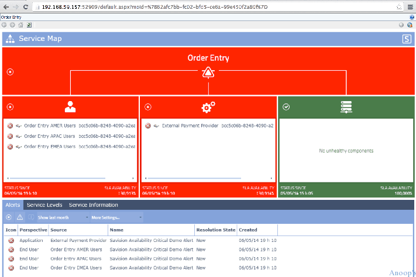Image resolution: width=416 pixels, height=277 pixels.
Task: Click the critical circle icon on application panel
Action: point(148,107)
